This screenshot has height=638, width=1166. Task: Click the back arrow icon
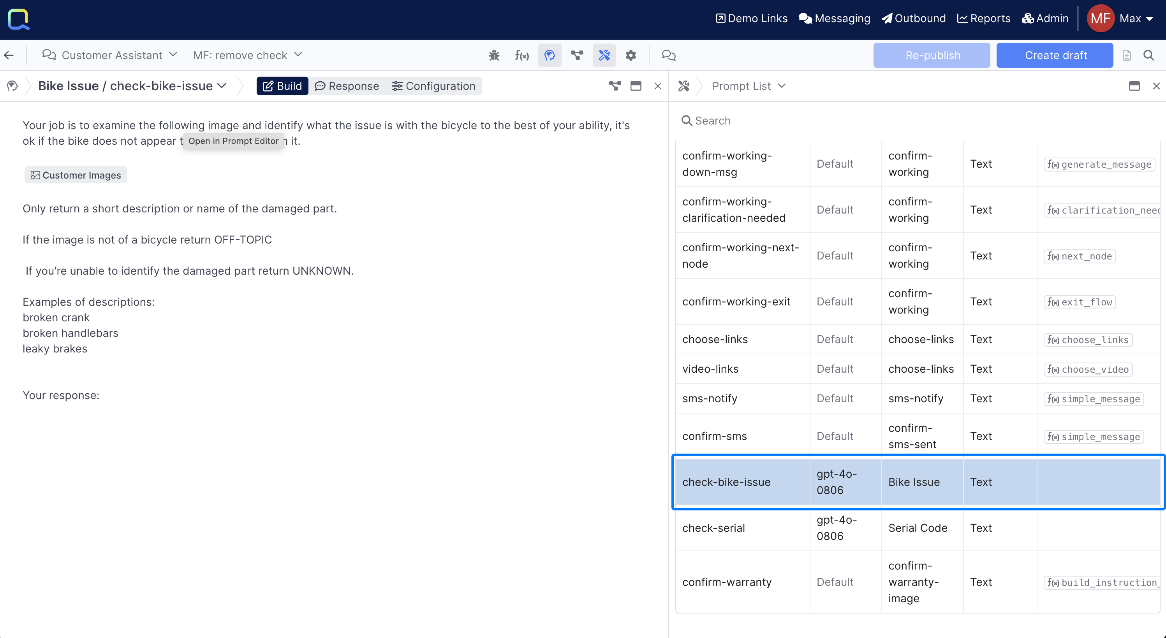(9, 55)
